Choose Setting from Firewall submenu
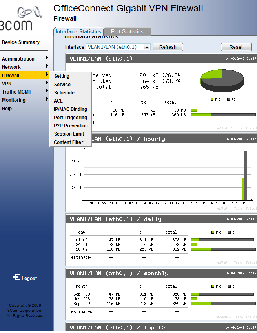Image resolution: width=257 pixels, height=333 pixels. pos(62,76)
